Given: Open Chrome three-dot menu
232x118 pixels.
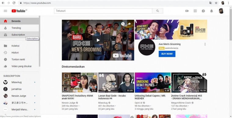Looking at the screenshot, I should click(x=229, y=3).
